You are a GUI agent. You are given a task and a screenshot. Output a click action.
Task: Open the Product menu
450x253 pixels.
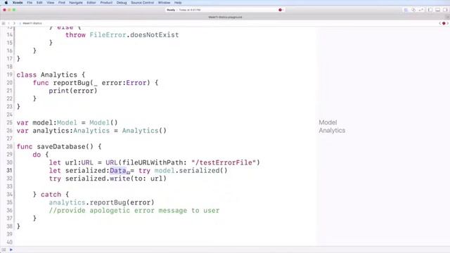pyautogui.click(x=106, y=3)
